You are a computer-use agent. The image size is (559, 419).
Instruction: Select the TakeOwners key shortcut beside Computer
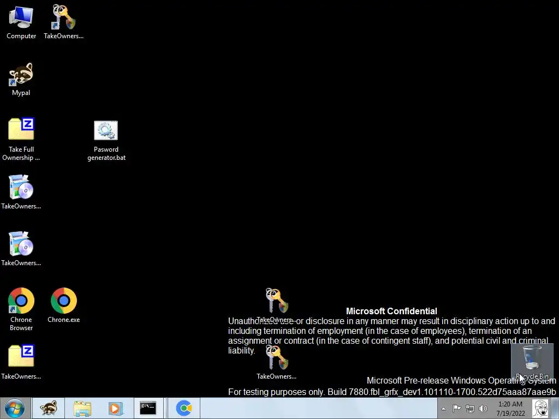coord(63,22)
